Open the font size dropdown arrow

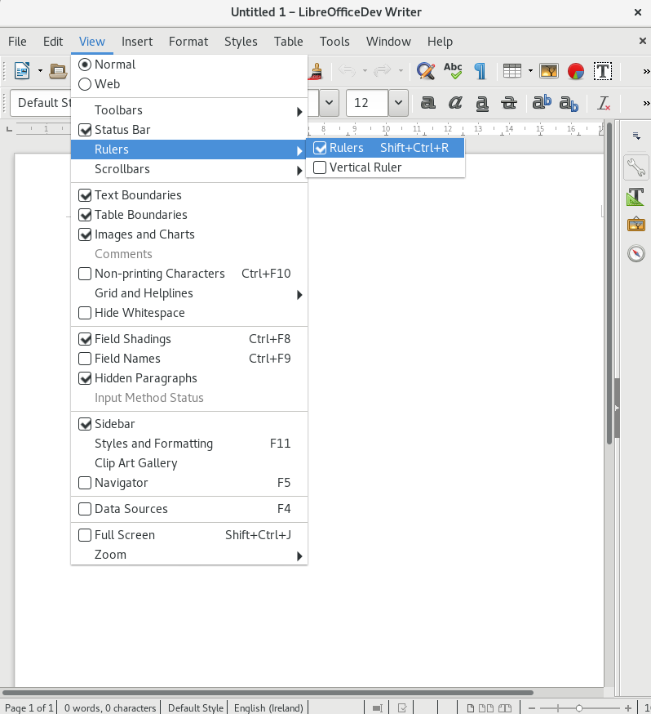[398, 103]
